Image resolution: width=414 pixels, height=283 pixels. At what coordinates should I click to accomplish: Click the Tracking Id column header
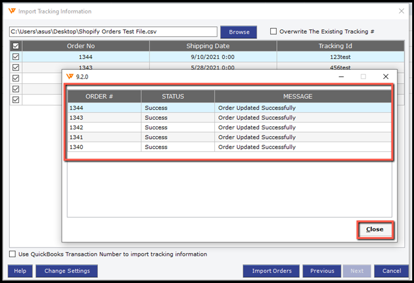[340, 46]
